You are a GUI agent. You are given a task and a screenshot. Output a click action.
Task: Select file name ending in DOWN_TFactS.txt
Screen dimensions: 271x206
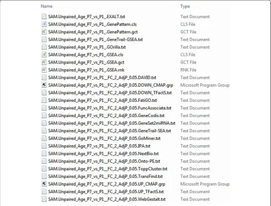pyautogui.click(x=110, y=92)
